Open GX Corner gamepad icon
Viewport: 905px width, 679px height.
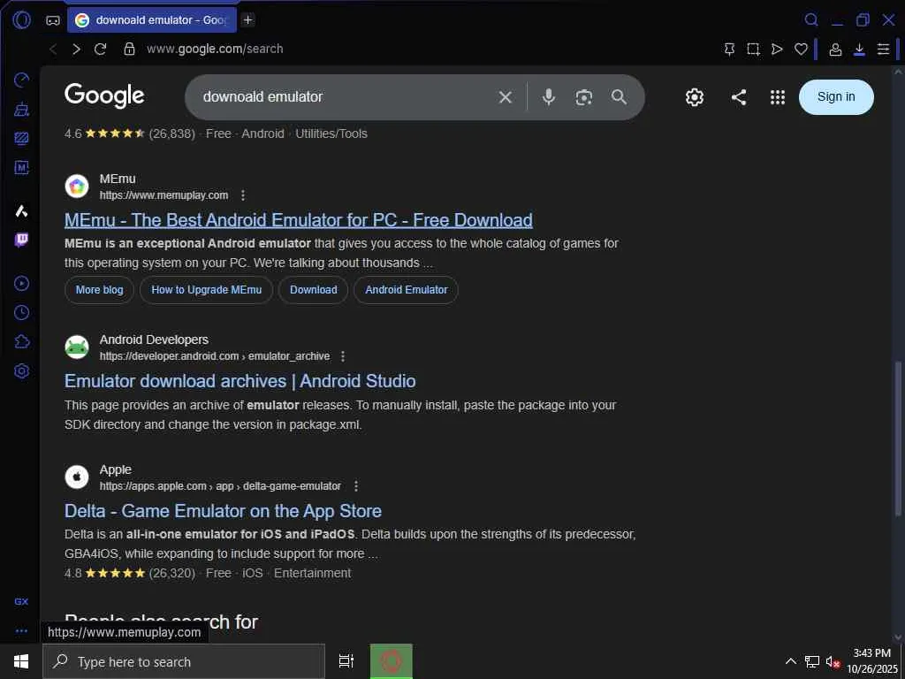(53, 20)
